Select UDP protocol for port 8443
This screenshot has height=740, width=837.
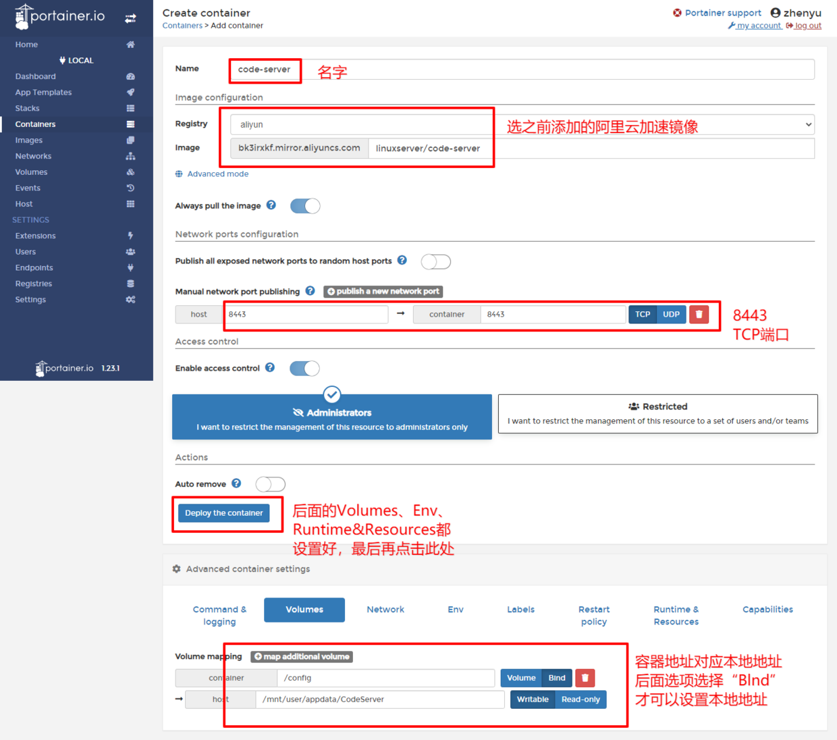(671, 315)
